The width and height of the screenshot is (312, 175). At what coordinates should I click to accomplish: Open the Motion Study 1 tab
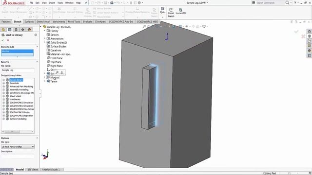(51, 170)
